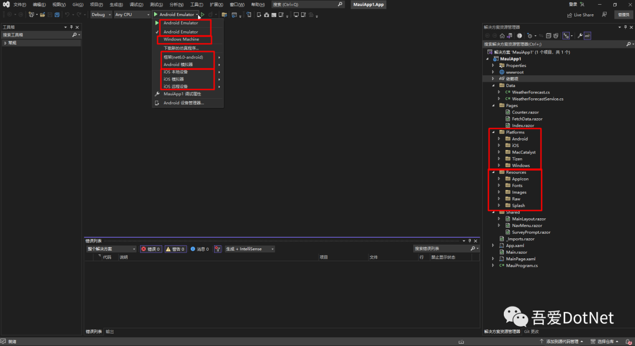Image resolution: width=635 pixels, height=346 pixels.
Task: Click the Open File folder icon in toolbar
Action: pos(42,15)
